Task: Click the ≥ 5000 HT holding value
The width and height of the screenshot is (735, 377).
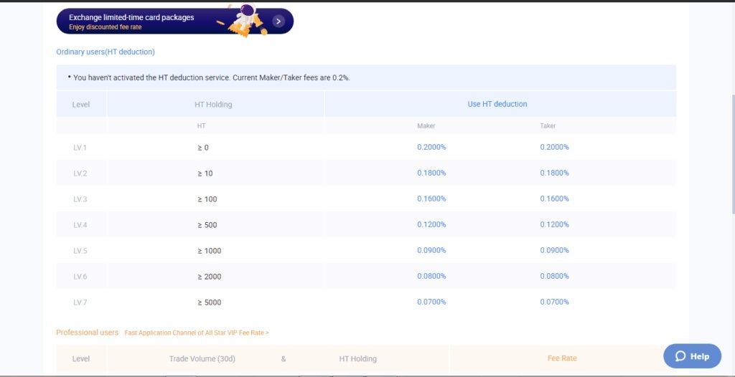Action: 209,302
